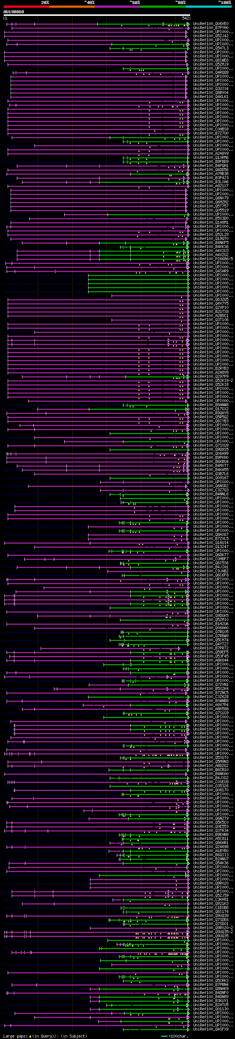Image resolution: width=235 pixels, height=1039 pixels.
Task: Select the UniRef100_Q4RQQ9 label
Action: point(211,72)
